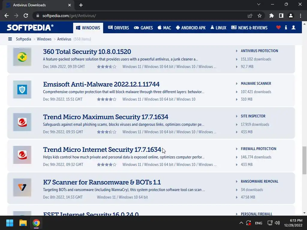
Task: Open a new tab with the plus button
Action: (x=81, y=5)
